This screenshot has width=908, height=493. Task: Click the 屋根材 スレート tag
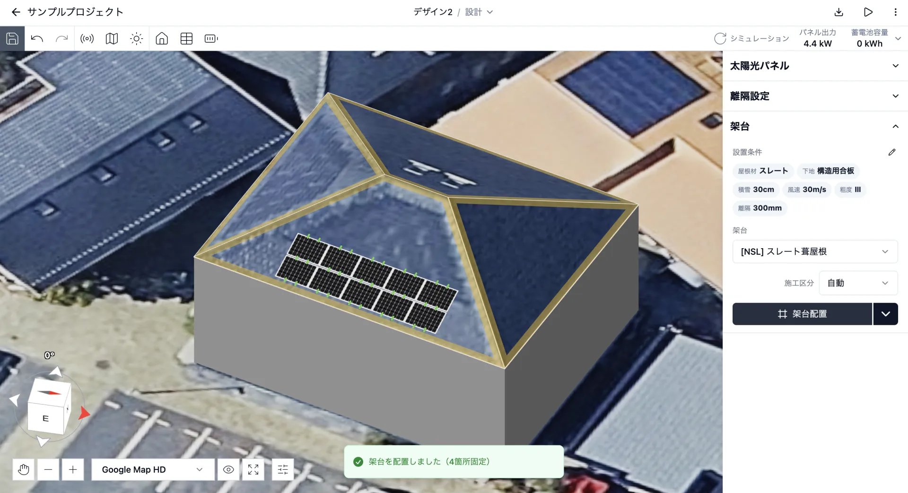click(x=763, y=171)
